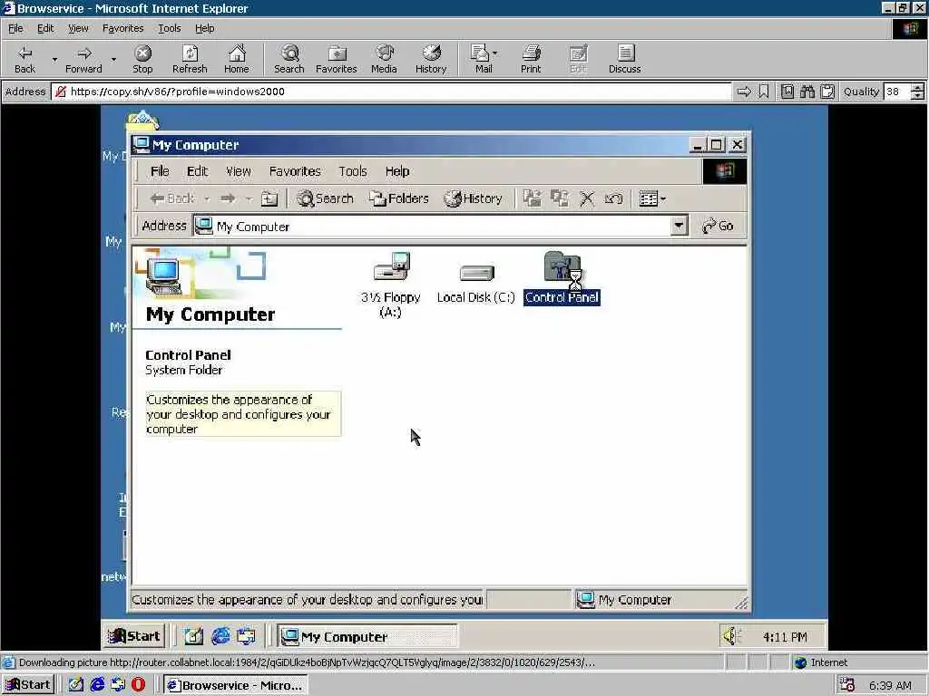Click the outer host Start button

[28, 685]
